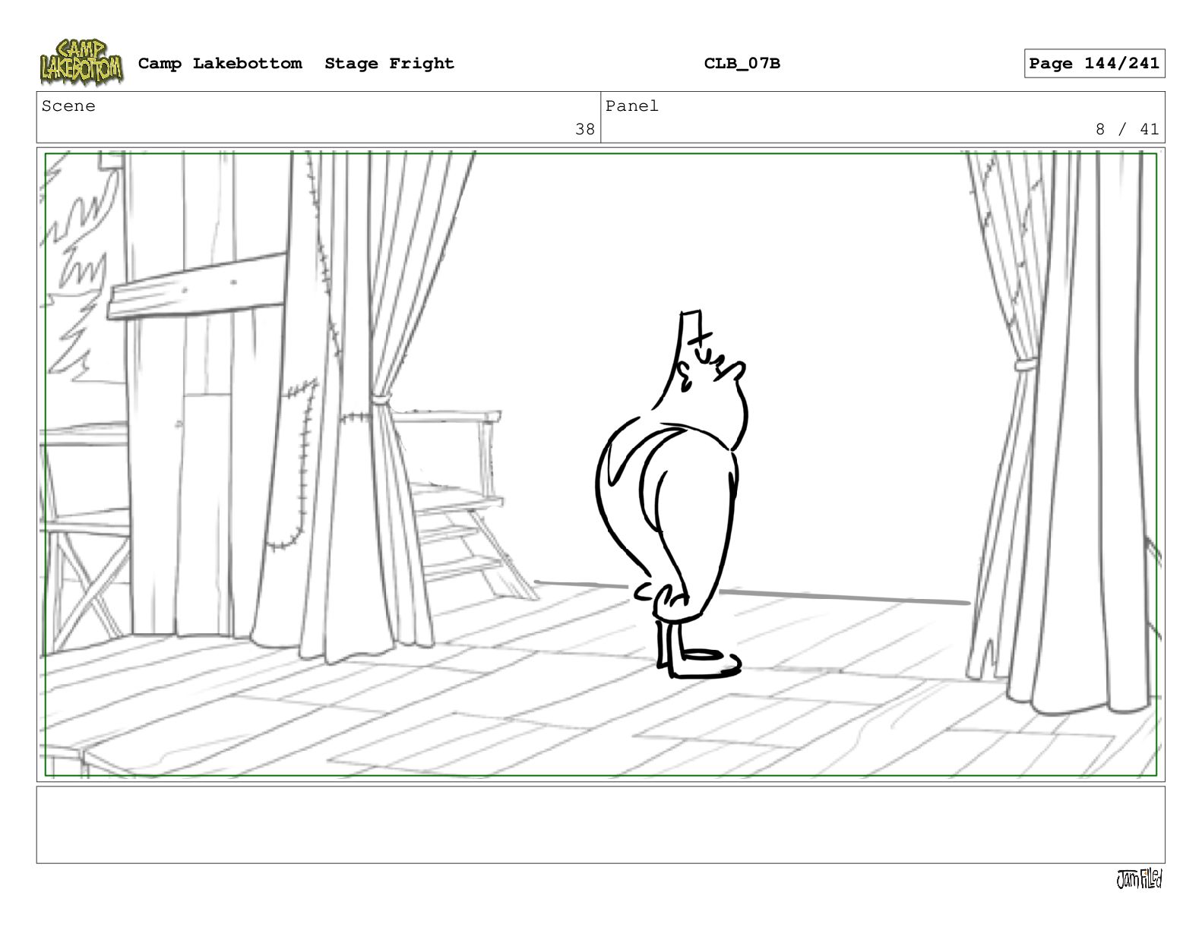Click the 'Scene' label

(x=68, y=106)
